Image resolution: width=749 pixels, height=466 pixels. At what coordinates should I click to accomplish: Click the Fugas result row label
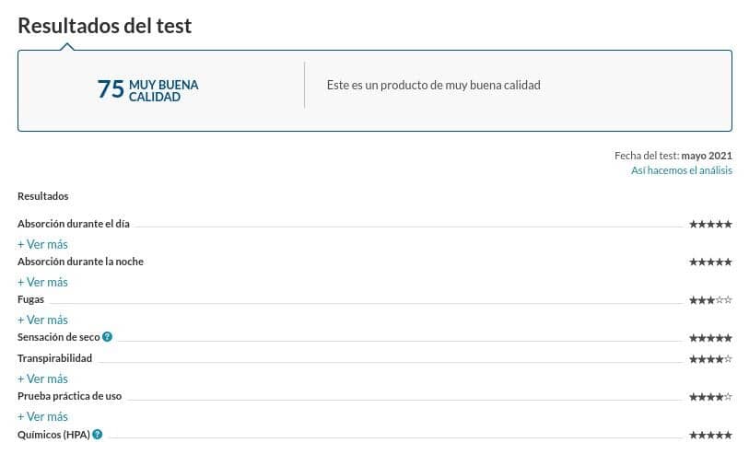coord(30,299)
